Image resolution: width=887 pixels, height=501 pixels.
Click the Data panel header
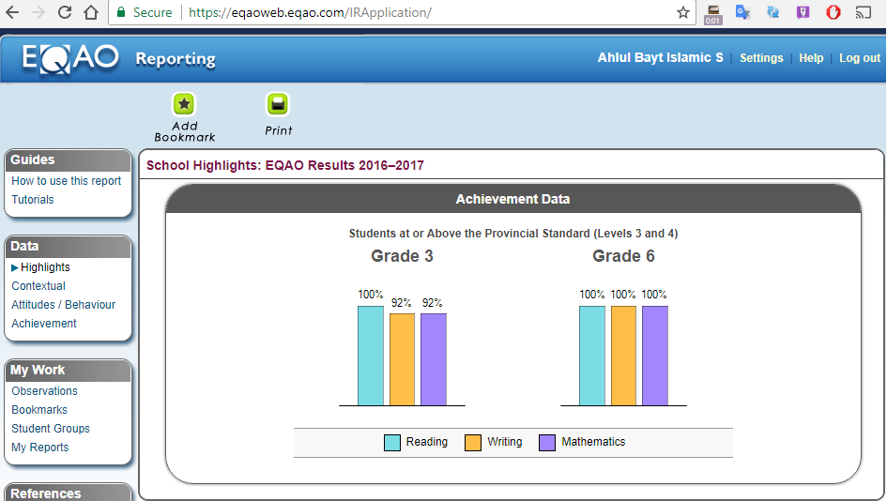click(68, 247)
